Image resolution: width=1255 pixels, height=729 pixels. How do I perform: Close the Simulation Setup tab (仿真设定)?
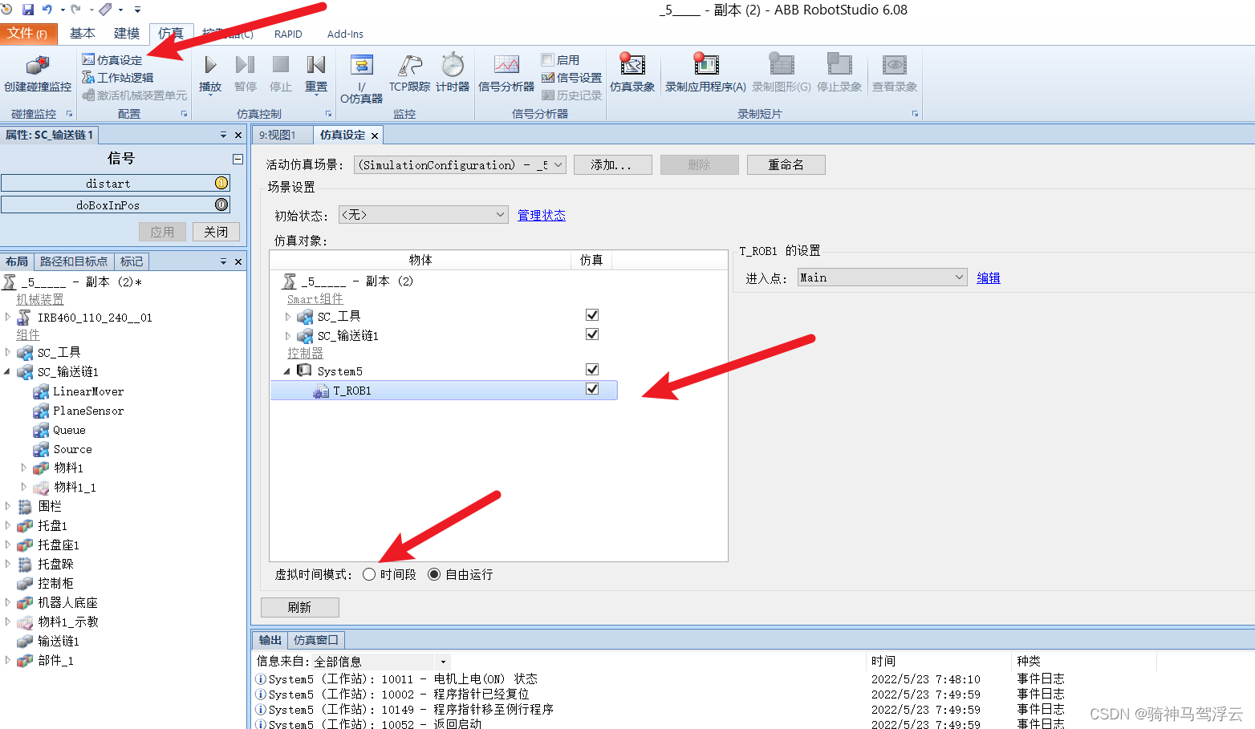tap(375, 136)
